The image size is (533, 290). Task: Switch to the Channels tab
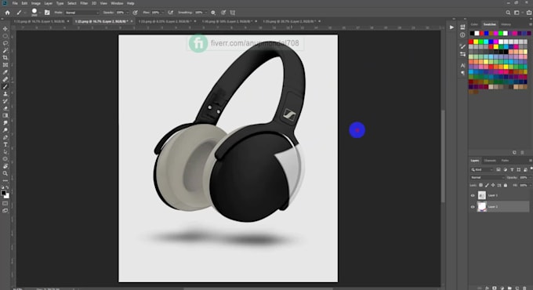point(490,161)
